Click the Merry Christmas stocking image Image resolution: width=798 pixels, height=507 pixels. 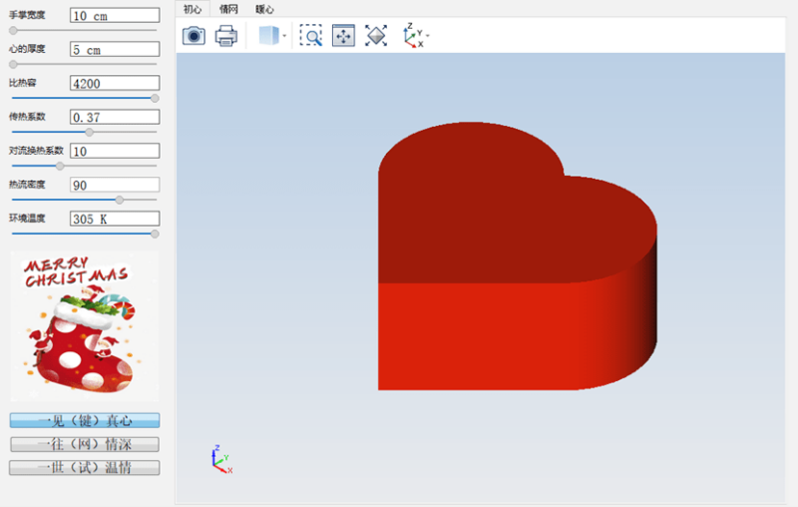84,327
